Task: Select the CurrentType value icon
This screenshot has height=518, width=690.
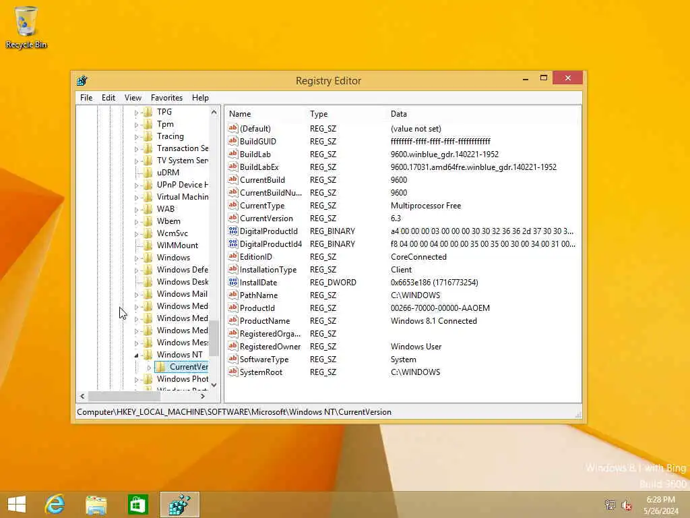Action: click(x=232, y=205)
